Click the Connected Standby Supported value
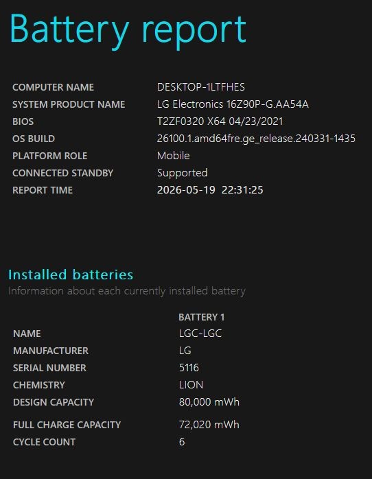 [183, 173]
